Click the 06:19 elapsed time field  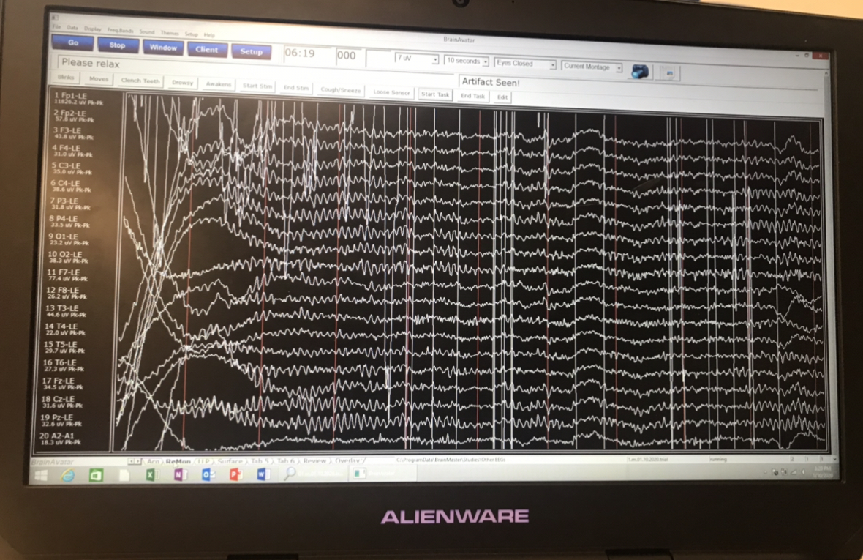coord(308,54)
